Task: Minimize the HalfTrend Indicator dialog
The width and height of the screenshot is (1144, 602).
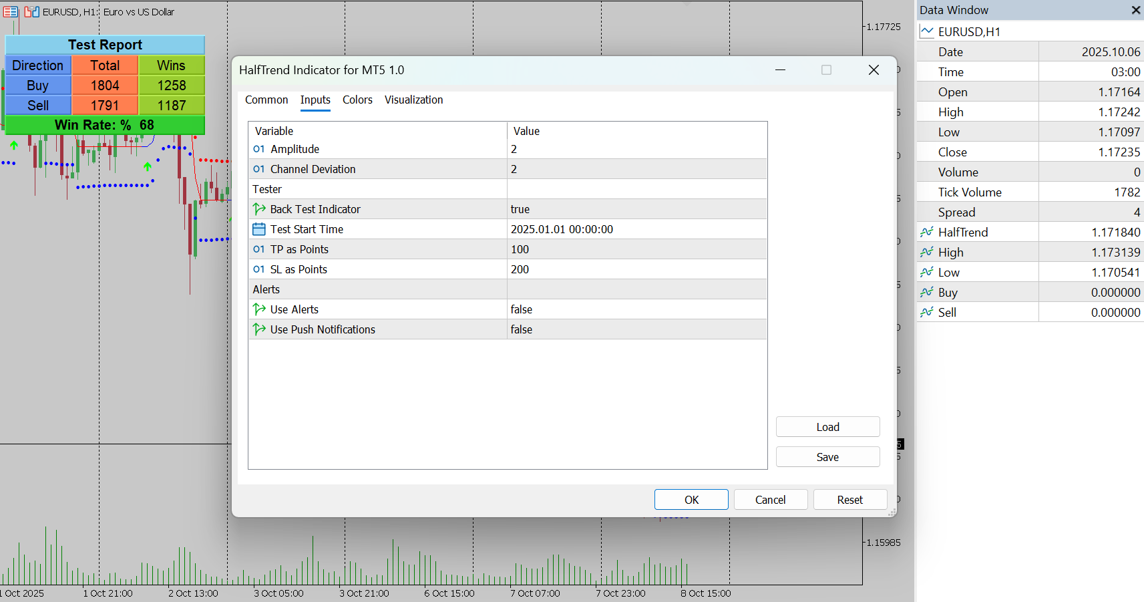Action: (780, 70)
